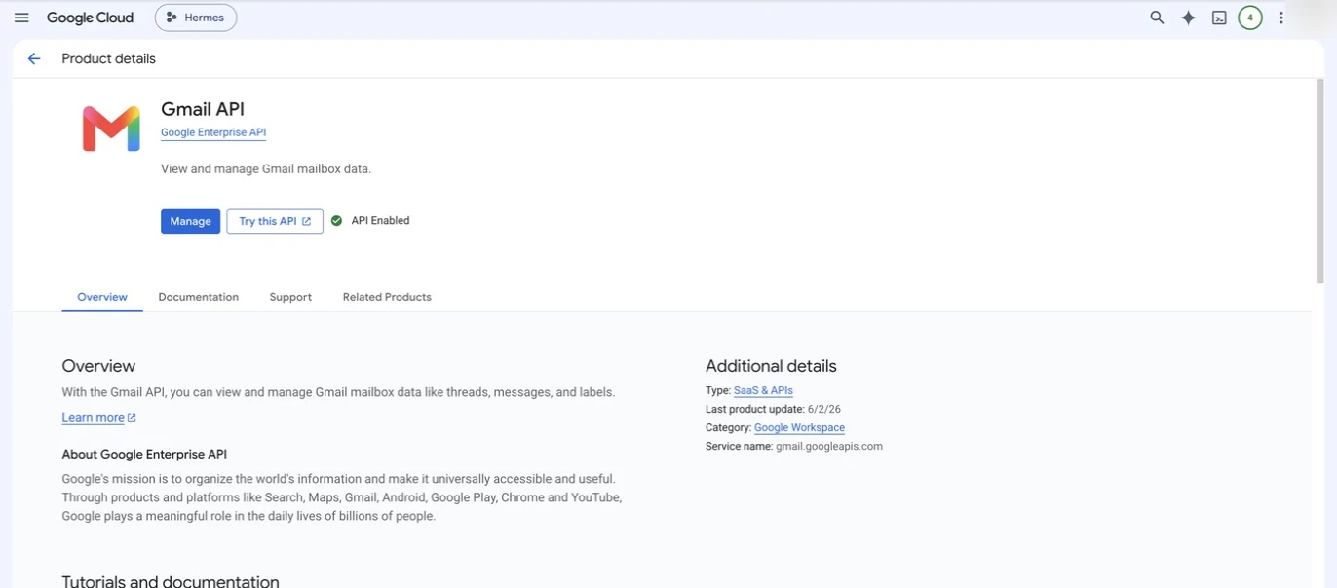The height and width of the screenshot is (588, 1337).
Task: Click the Product details header text
Action: [108, 58]
